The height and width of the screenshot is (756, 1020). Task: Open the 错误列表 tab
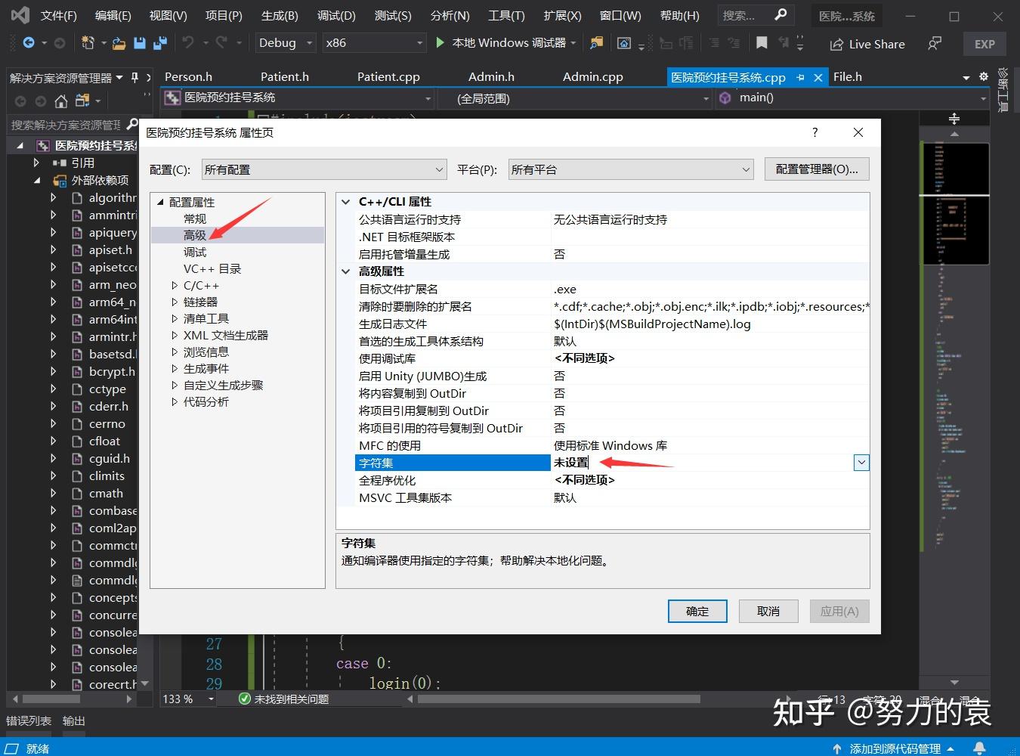(x=29, y=720)
